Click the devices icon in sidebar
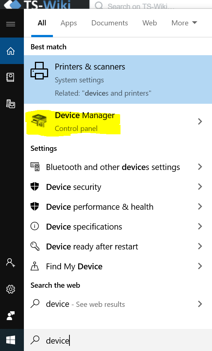Screen dimensions: 212x351 11,104
